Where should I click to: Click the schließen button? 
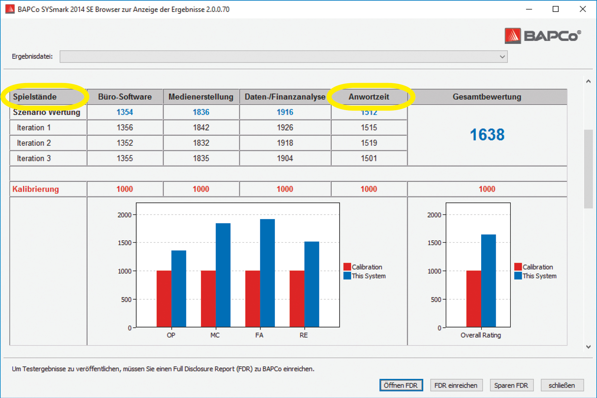coord(562,385)
